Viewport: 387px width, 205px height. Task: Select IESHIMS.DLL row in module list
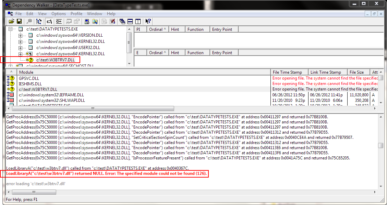[x=192, y=84]
